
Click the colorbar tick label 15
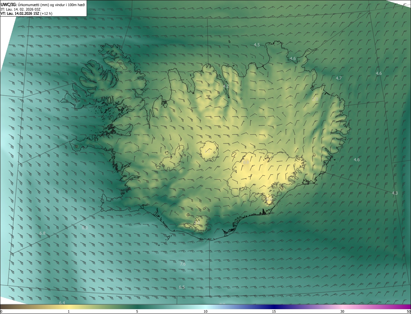click(x=274, y=311)
